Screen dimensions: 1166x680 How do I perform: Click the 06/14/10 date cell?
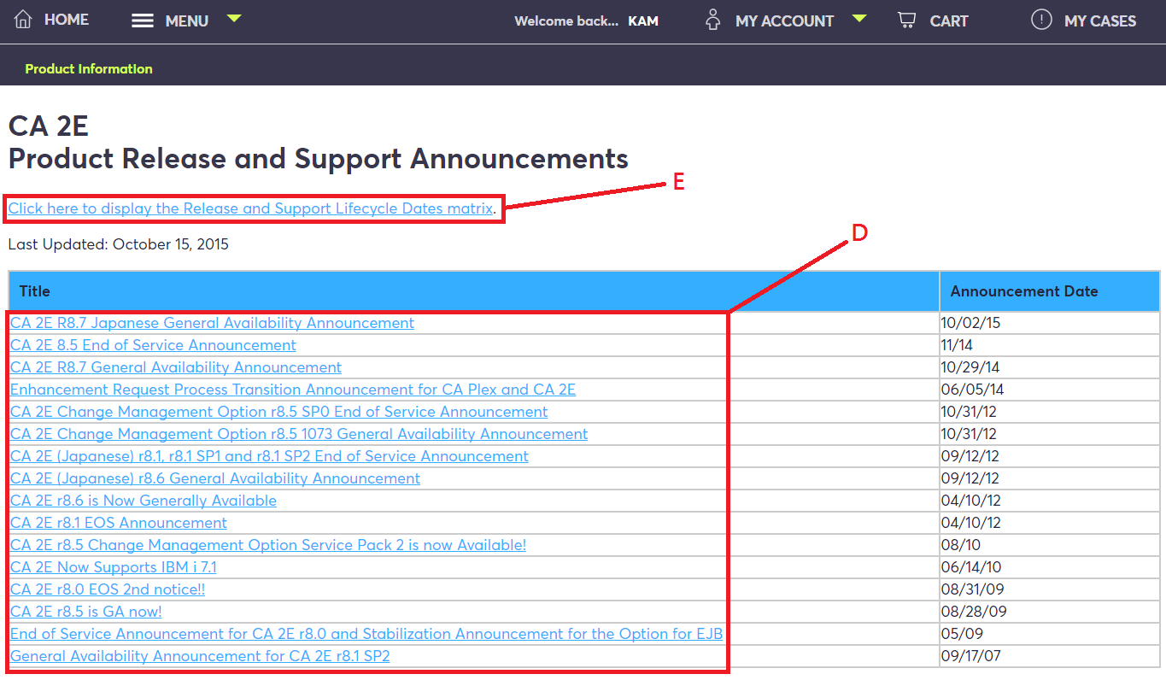tap(1050, 567)
